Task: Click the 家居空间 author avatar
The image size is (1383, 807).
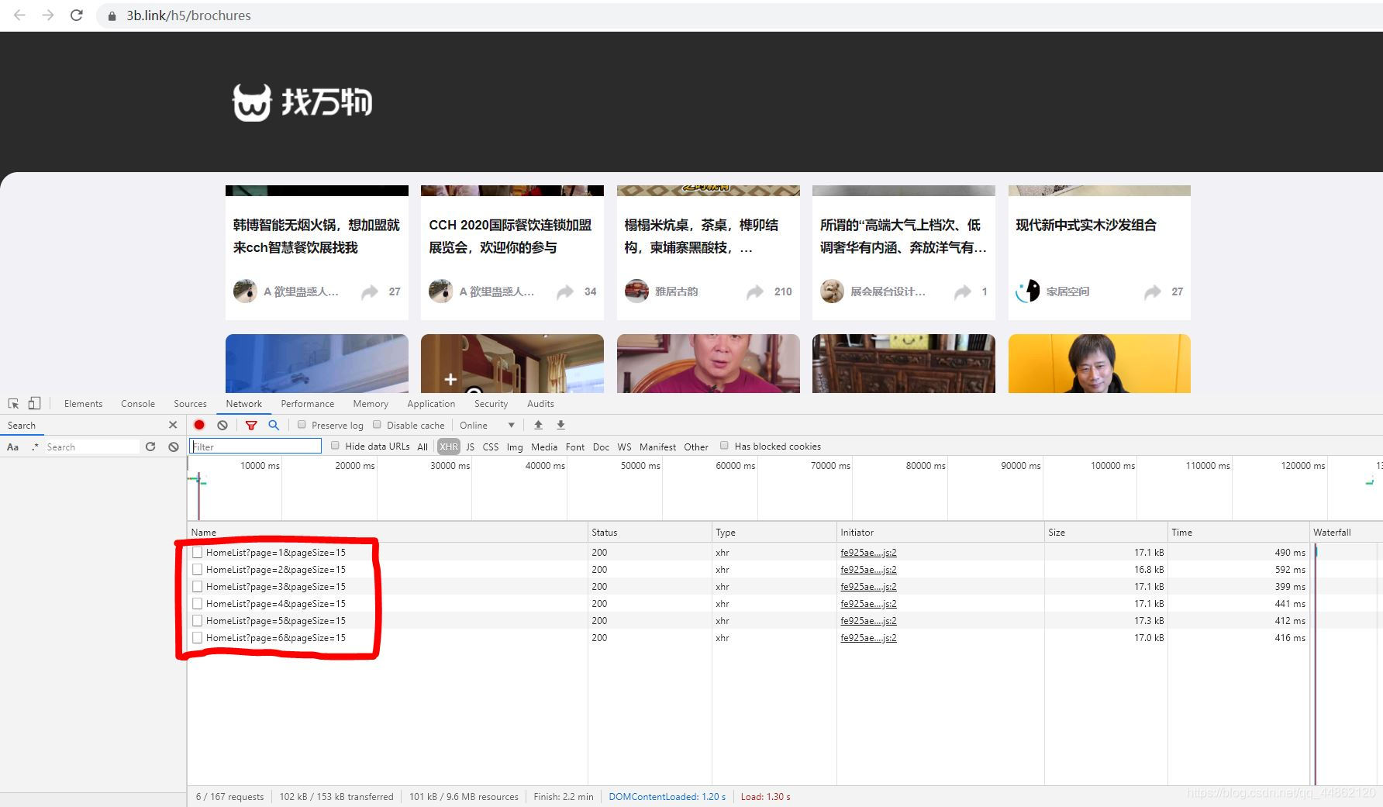Action: [x=1028, y=291]
